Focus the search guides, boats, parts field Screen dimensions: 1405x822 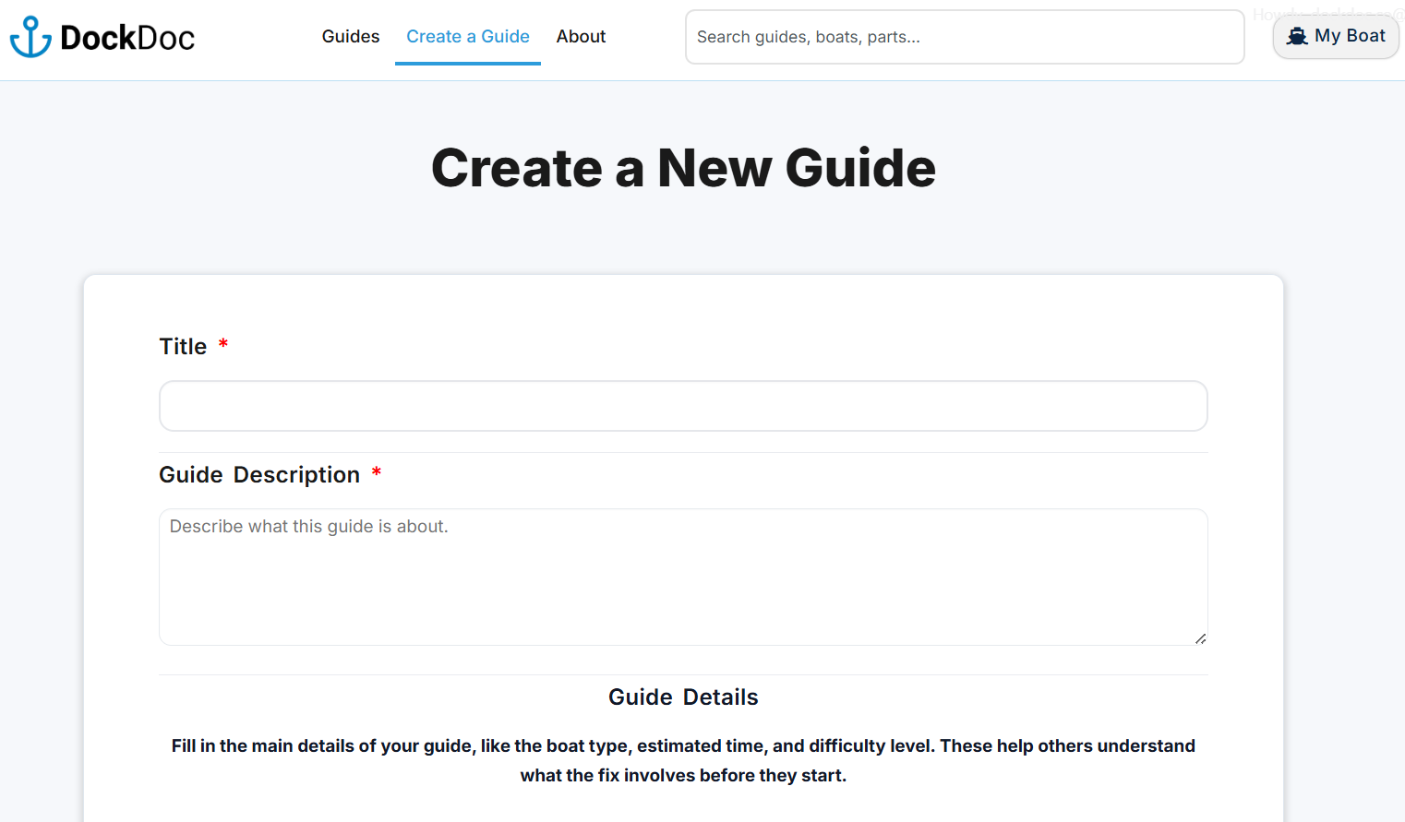pyautogui.click(x=964, y=37)
